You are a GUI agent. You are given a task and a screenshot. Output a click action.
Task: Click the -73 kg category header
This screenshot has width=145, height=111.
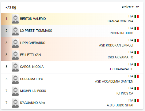[11, 7]
